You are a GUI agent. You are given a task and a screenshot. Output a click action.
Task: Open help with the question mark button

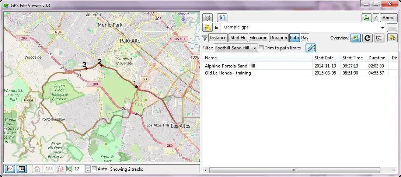click(376, 18)
